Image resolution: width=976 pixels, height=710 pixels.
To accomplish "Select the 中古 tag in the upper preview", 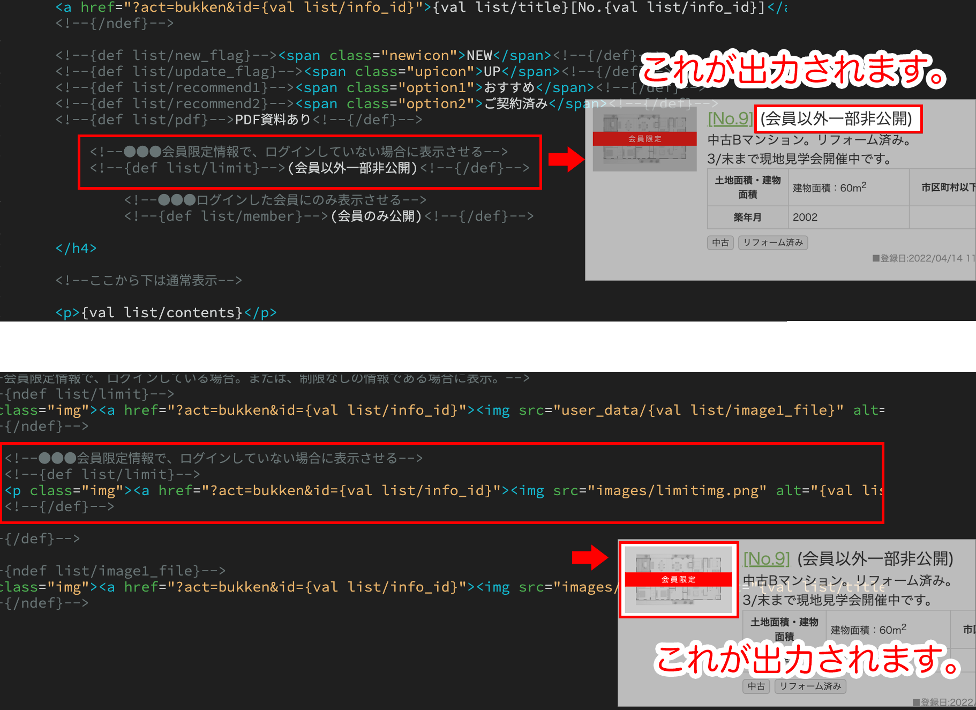I will click(720, 243).
